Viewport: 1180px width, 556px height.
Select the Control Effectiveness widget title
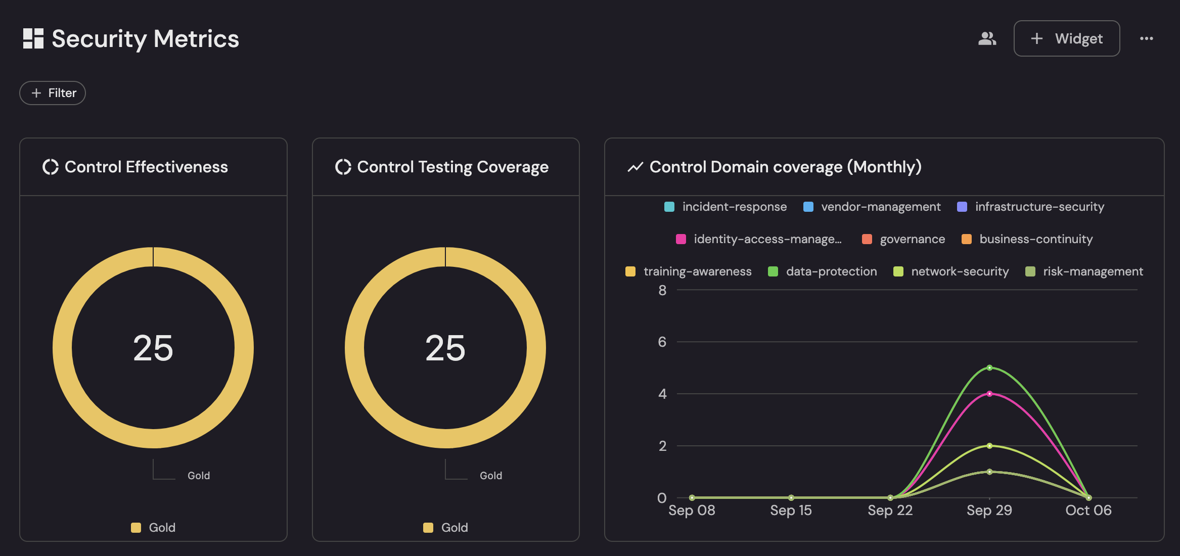coord(146,167)
